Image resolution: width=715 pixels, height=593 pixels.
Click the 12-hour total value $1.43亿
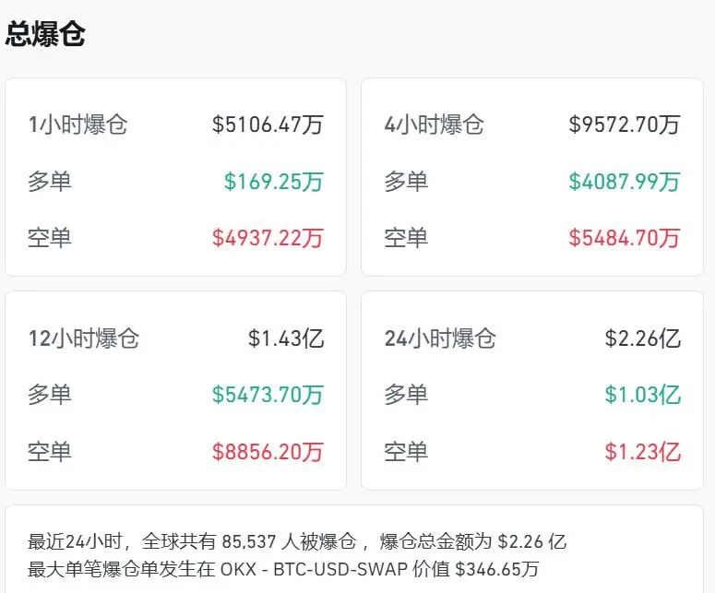pyautogui.click(x=286, y=338)
